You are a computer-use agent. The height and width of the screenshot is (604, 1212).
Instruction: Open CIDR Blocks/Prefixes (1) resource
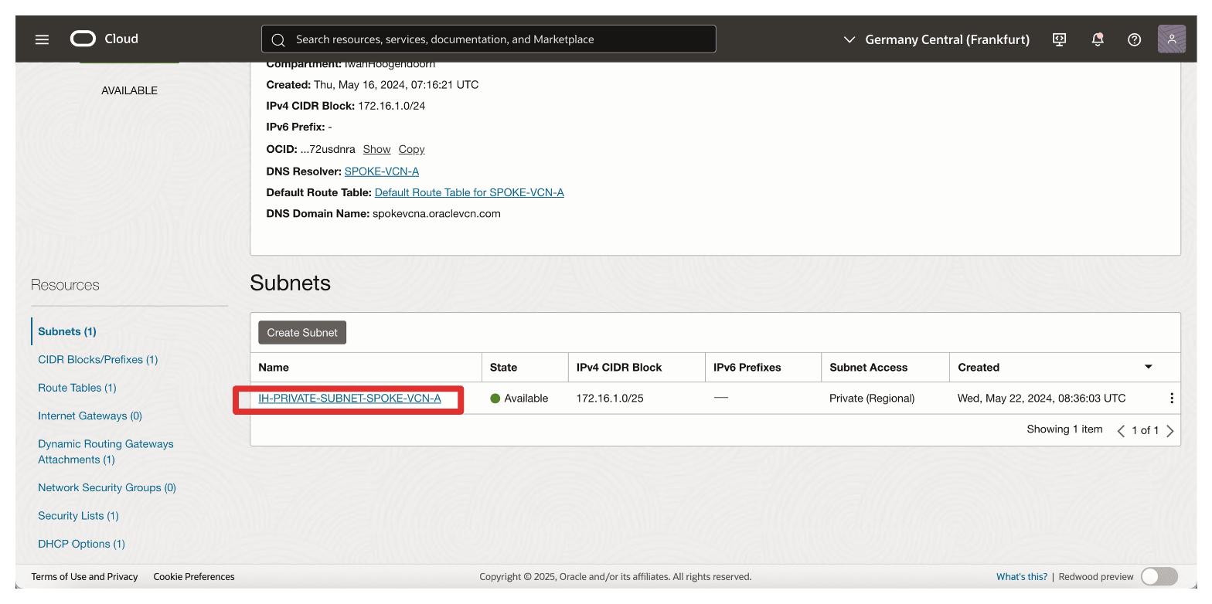coord(98,359)
